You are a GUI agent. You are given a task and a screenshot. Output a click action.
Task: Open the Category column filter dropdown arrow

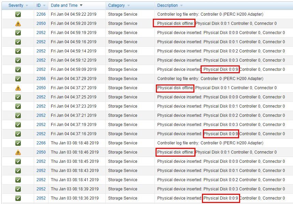point(129,5)
